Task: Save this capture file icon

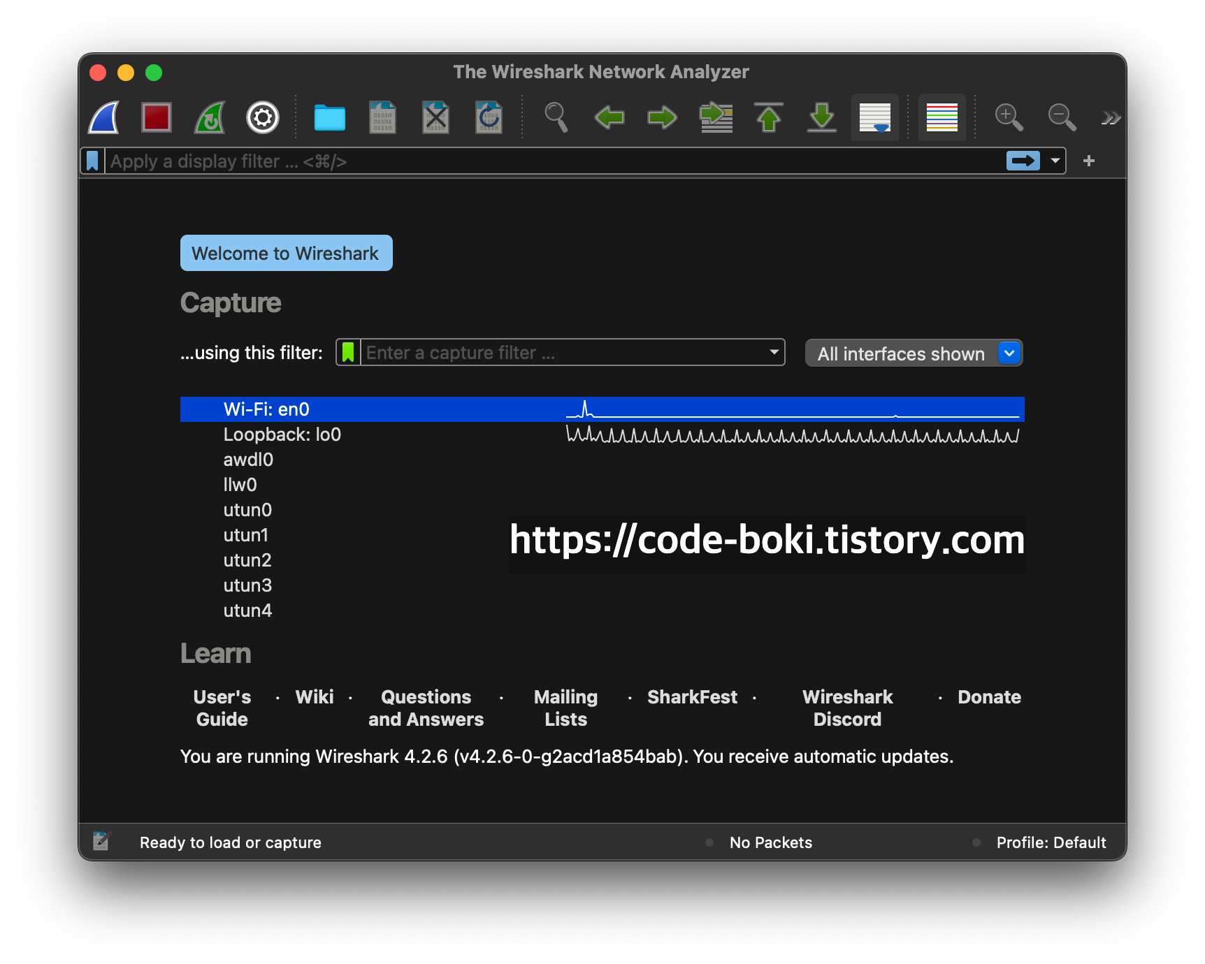Action: [x=383, y=117]
